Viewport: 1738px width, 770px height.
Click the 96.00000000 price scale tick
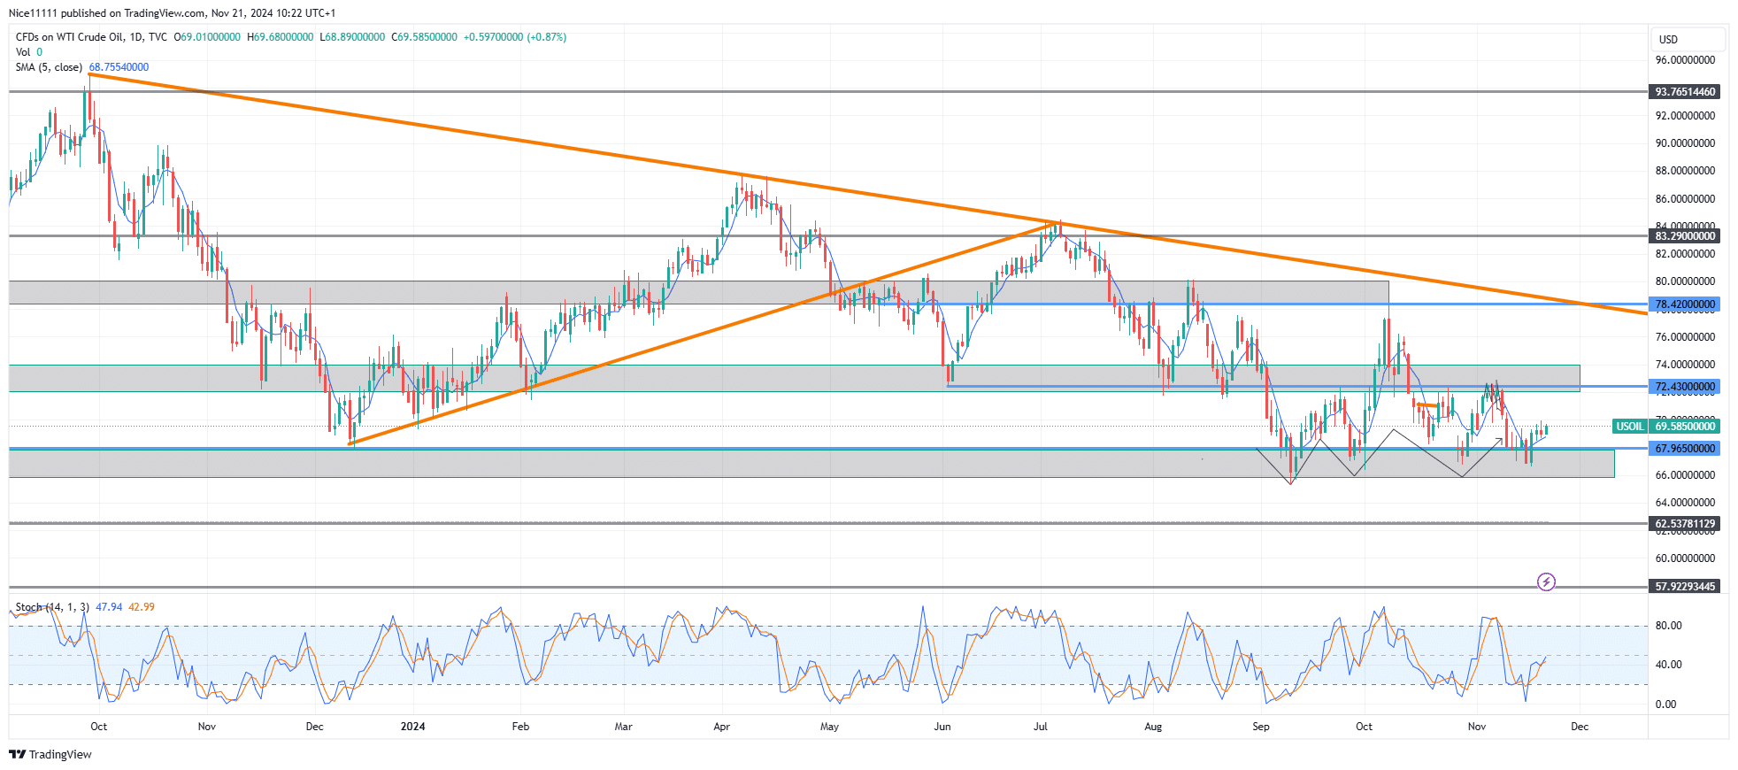1686,60
